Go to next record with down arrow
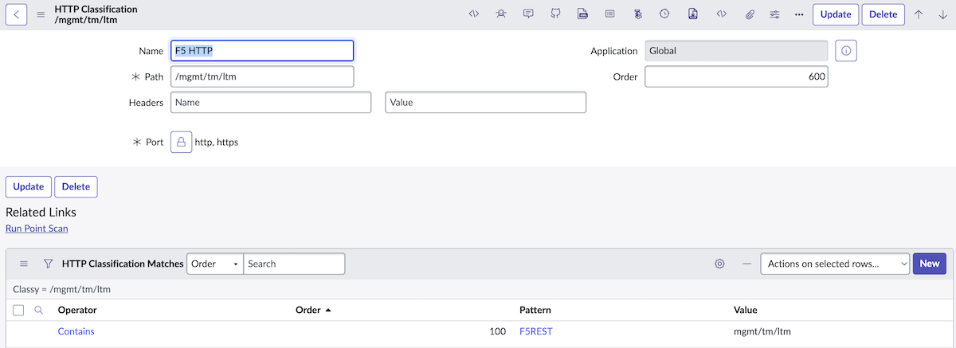This screenshot has width=956, height=348. point(942,14)
